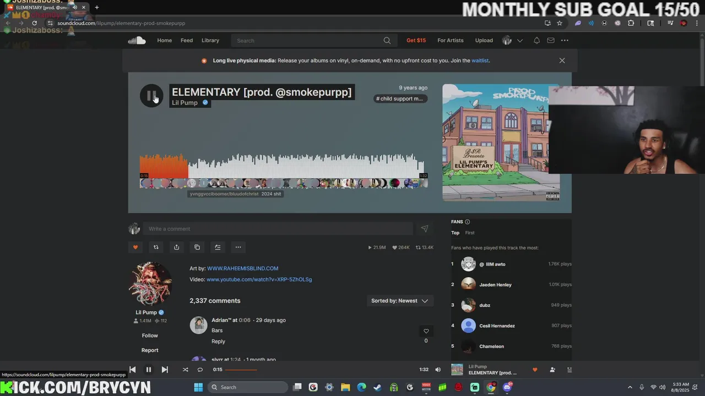This screenshot has width=705, height=396.
Task: Open the messages envelope icon
Action: [551, 41]
